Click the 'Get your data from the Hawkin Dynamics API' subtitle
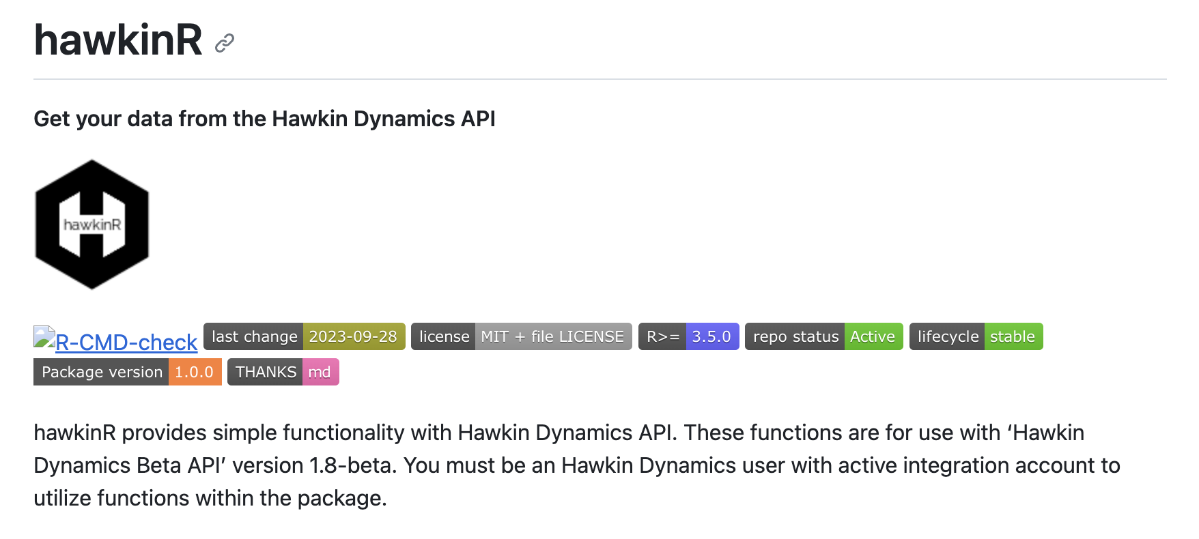Image resolution: width=1199 pixels, height=539 pixels. (x=264, y=119)
